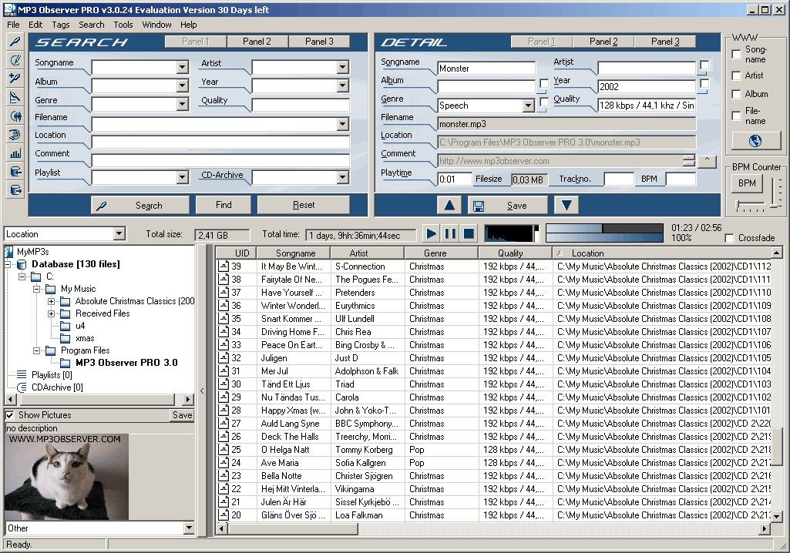
Task: Open the Search Playlist dropdown
Action: [183, 177]
